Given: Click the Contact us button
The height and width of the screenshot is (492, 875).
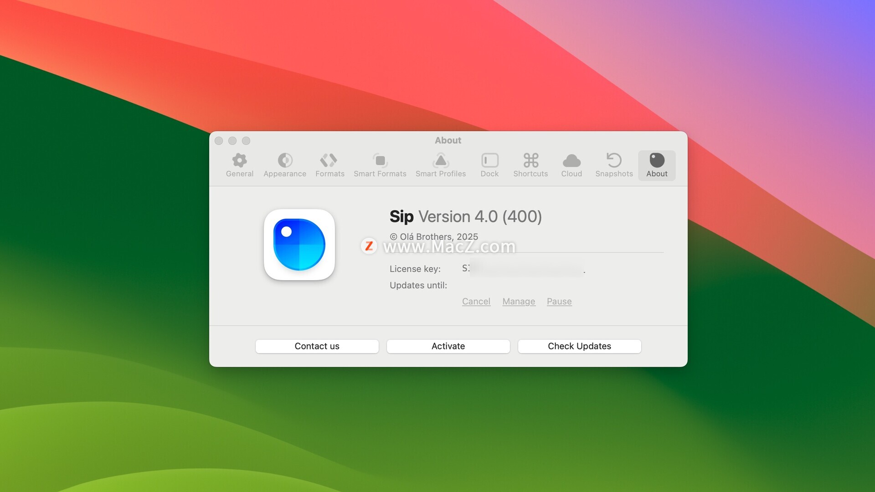Looking at the screenshot, I should click(x=317, y=346).
